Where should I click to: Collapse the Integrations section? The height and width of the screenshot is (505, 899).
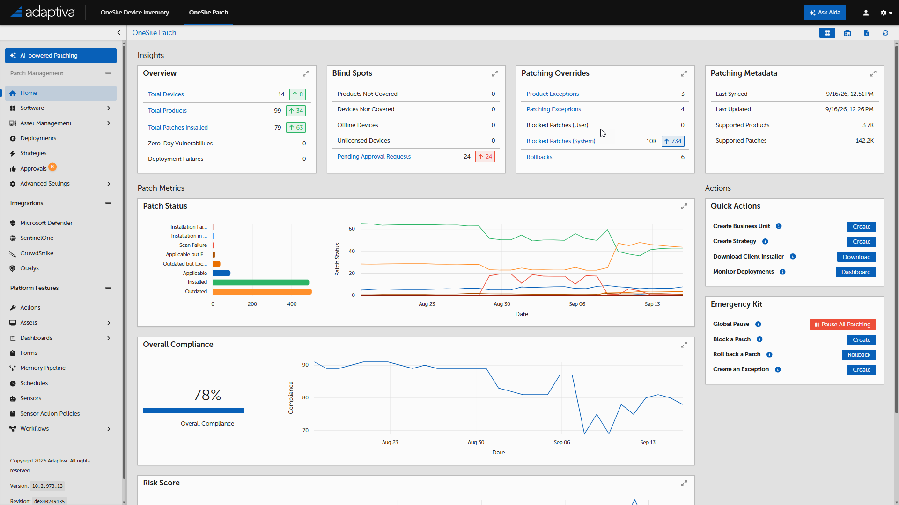[x=108, y=203]
